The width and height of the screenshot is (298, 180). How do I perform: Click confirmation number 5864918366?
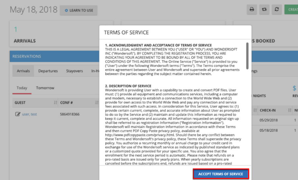[70, 114]
